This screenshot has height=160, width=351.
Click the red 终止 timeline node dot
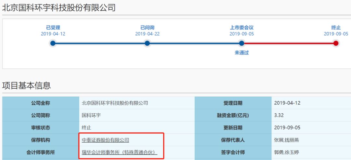[x=336, y=43]
